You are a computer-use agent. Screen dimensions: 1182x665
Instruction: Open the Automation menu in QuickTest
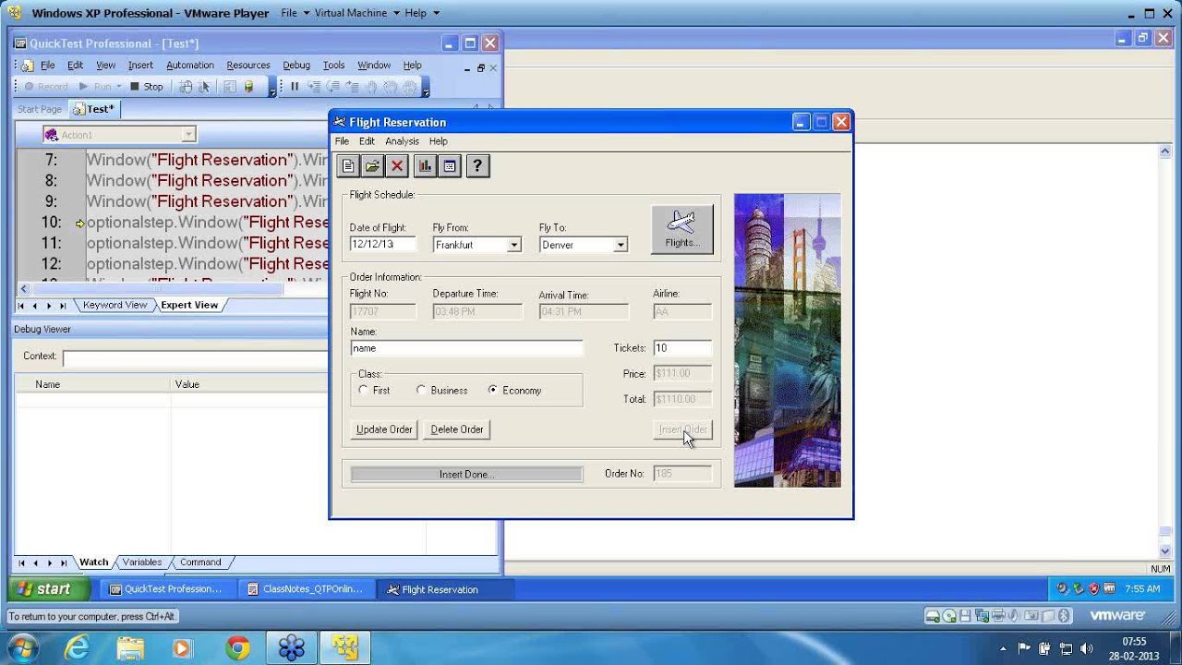[190, 66]
